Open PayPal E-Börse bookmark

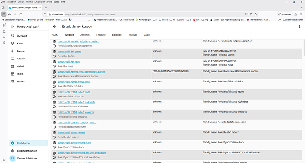pos(35,20)
